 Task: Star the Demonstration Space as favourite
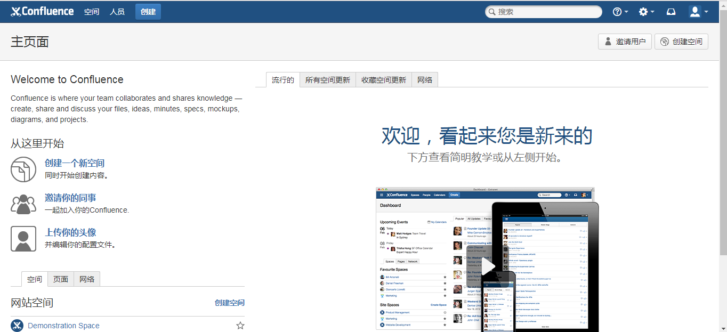pyautogui.click(x=240, y=326)
